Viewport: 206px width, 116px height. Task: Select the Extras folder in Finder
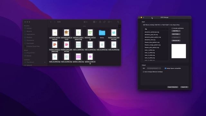pos(102,33)
